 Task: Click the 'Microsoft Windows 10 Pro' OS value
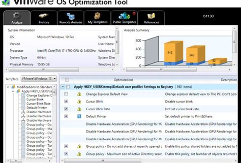pos(56,37)
